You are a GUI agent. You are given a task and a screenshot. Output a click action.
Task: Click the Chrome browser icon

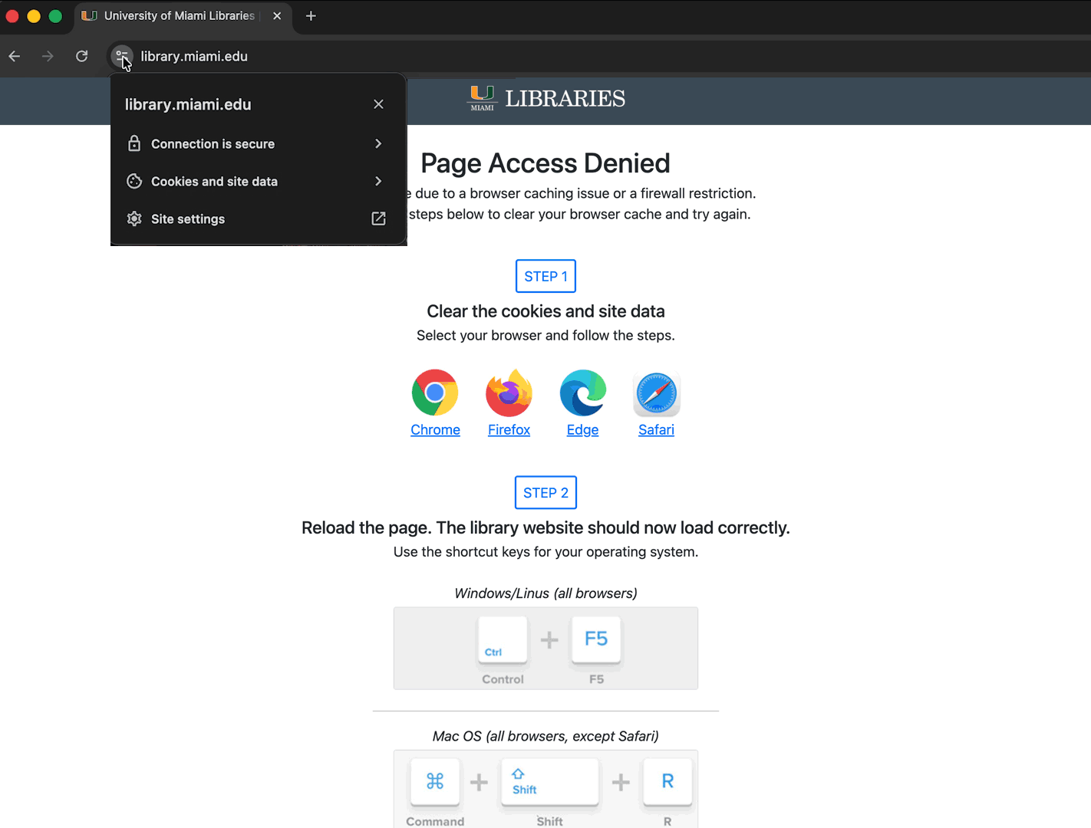(435, 393)
